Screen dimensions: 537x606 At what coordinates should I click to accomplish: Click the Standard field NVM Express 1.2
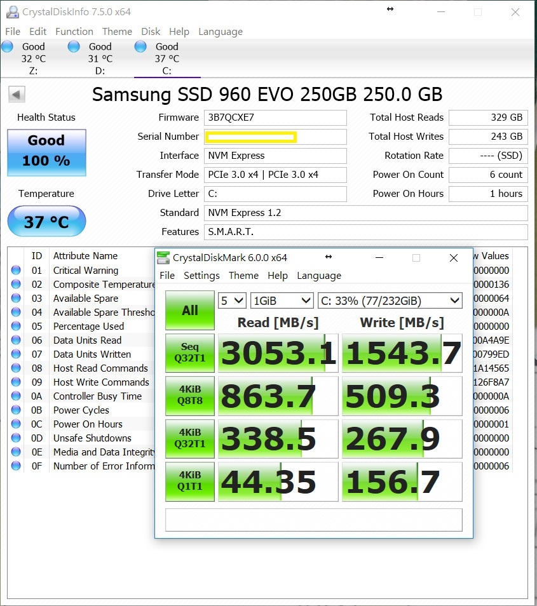[x=366, y=213]
